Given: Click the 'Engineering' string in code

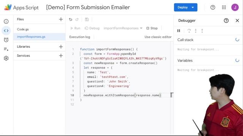Looking at the screenshot, I should [118, 86].
